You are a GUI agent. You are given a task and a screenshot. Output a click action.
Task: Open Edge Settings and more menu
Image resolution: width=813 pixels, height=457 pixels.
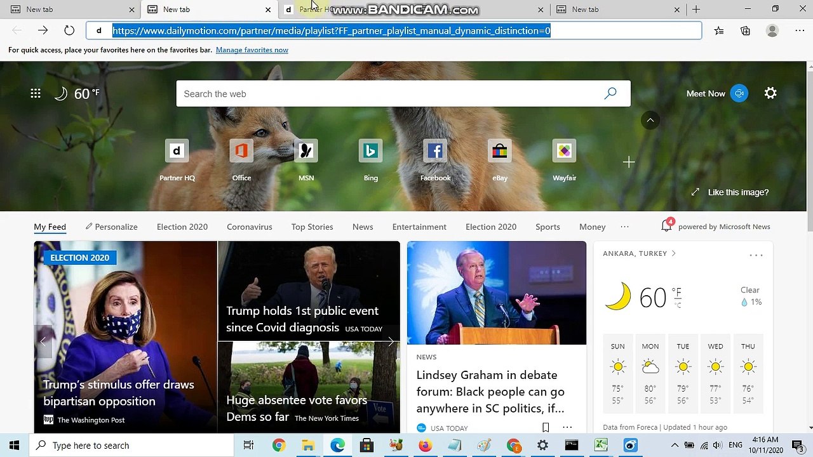[800, 30]
